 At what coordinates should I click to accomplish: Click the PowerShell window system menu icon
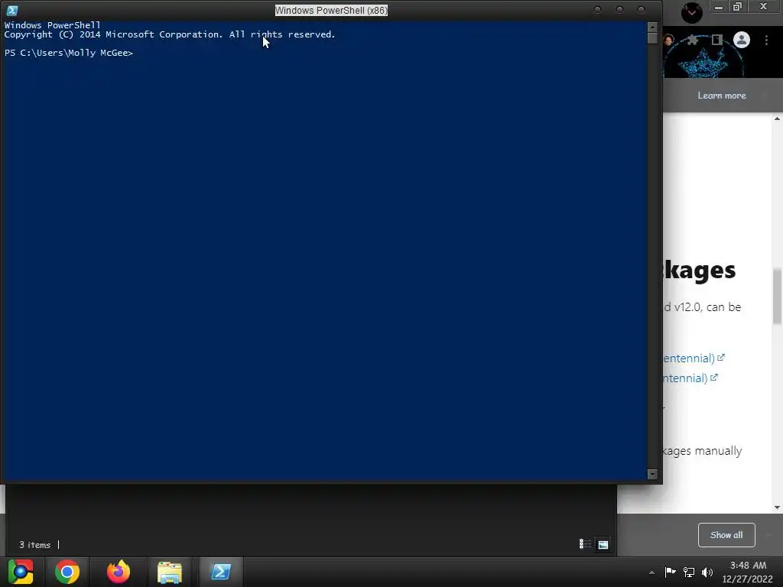click(12, 10)
